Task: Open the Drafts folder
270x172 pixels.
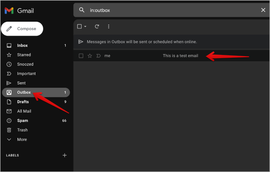Action: pyautogui.click(x=36, y=102)
